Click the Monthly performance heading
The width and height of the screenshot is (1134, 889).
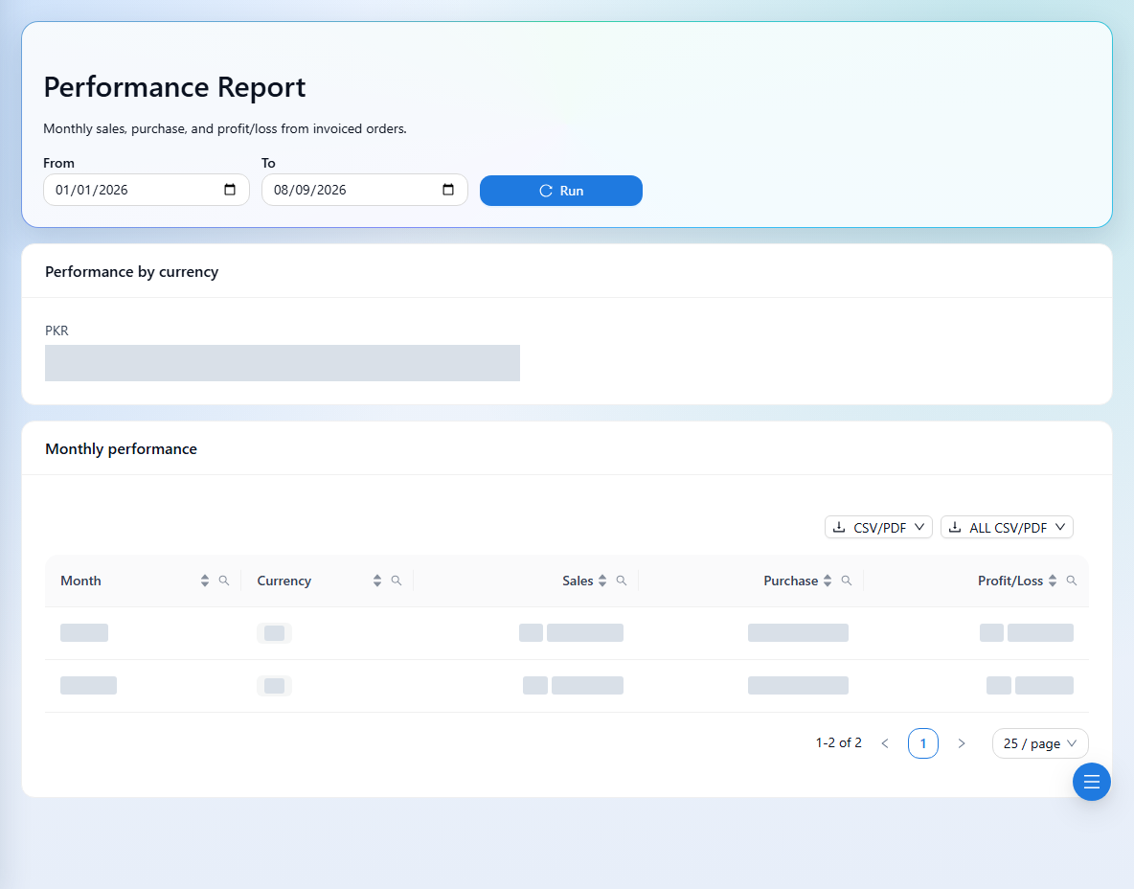[121, 449]
